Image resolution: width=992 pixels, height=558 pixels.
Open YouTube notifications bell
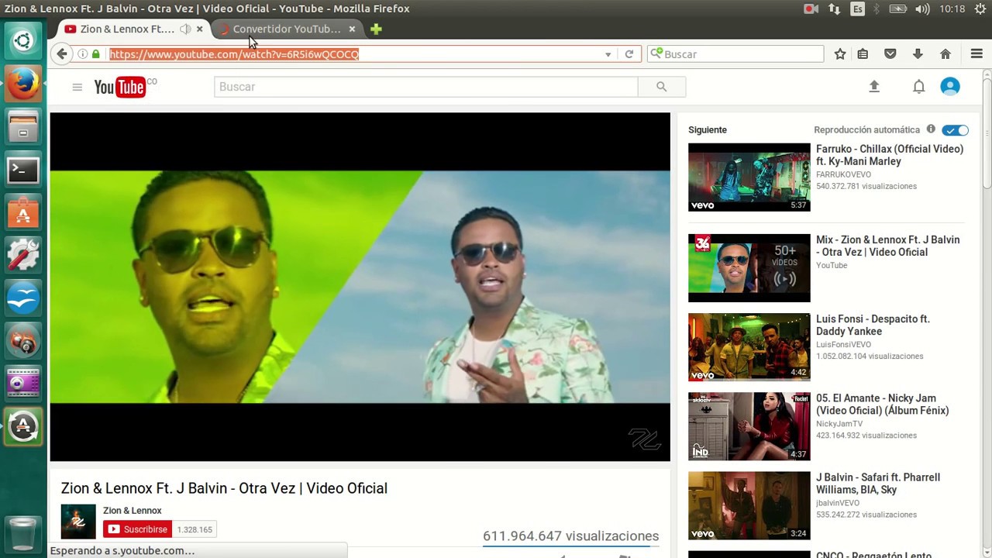pos(918,87)
